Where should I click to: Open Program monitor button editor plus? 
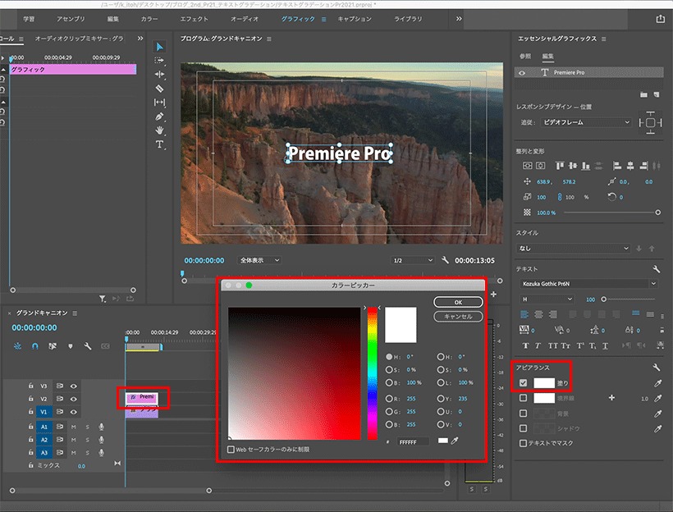click(493, 294)
